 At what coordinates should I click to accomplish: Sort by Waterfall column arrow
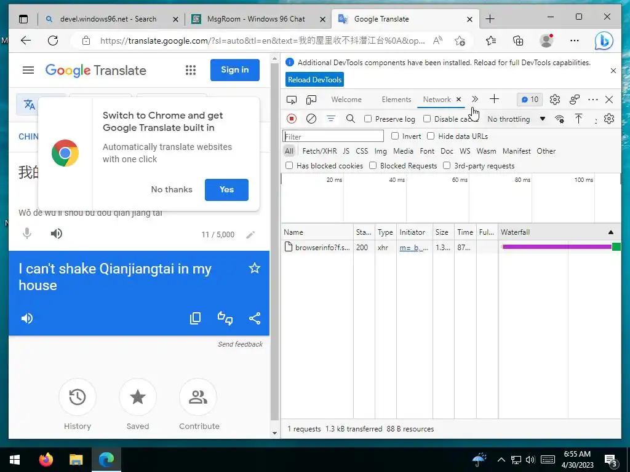611,232
